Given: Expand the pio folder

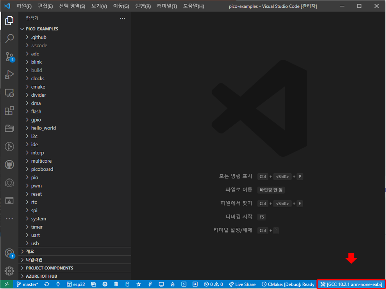Looking at the screenshot, I should (75, 177).
